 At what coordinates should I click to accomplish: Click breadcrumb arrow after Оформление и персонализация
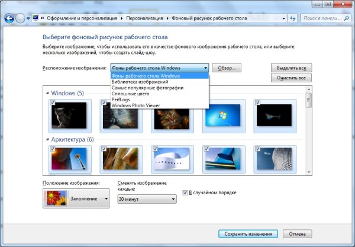[x=121, y=18]
